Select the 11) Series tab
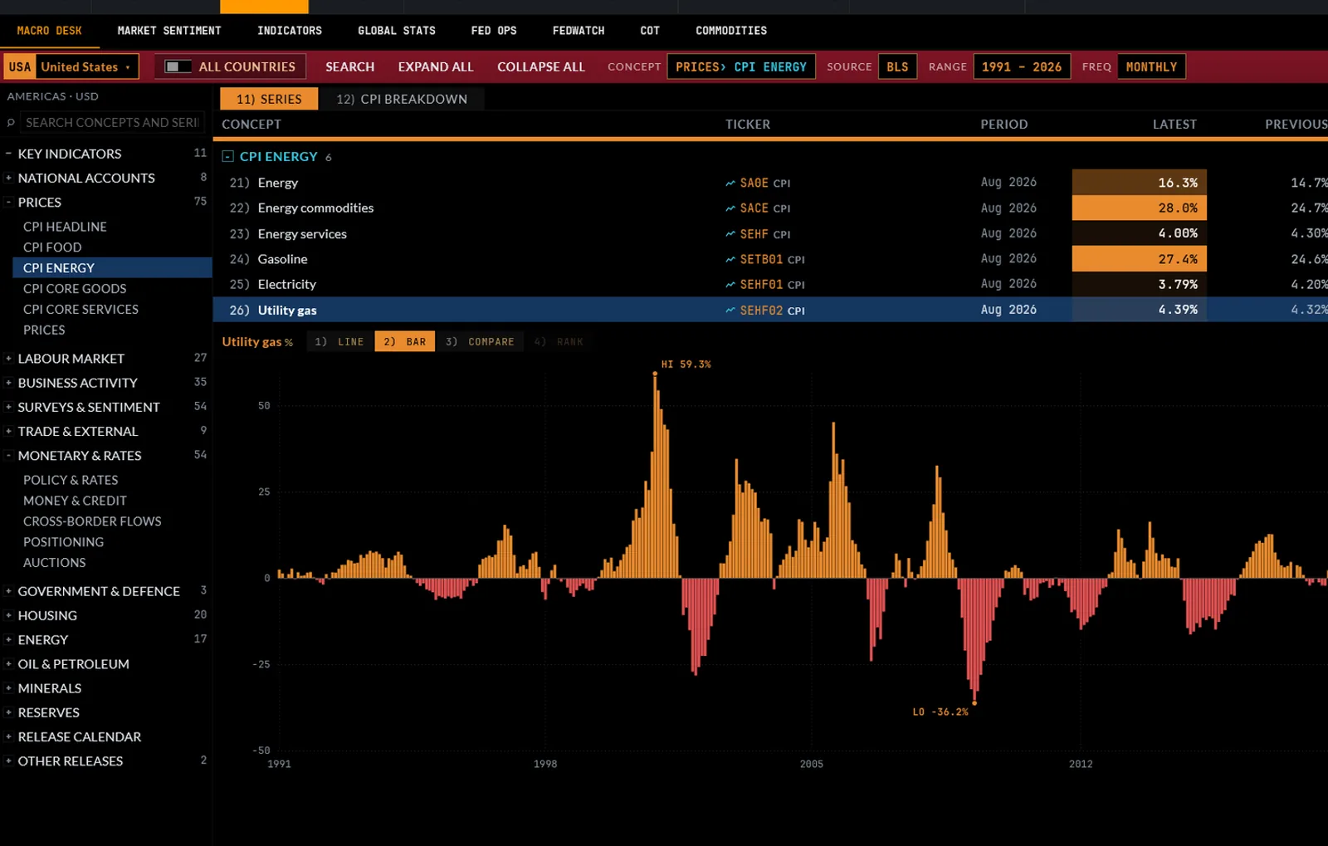Image resolution: width=1328 pixels, height=846 pixels. (x=269, y=99)
